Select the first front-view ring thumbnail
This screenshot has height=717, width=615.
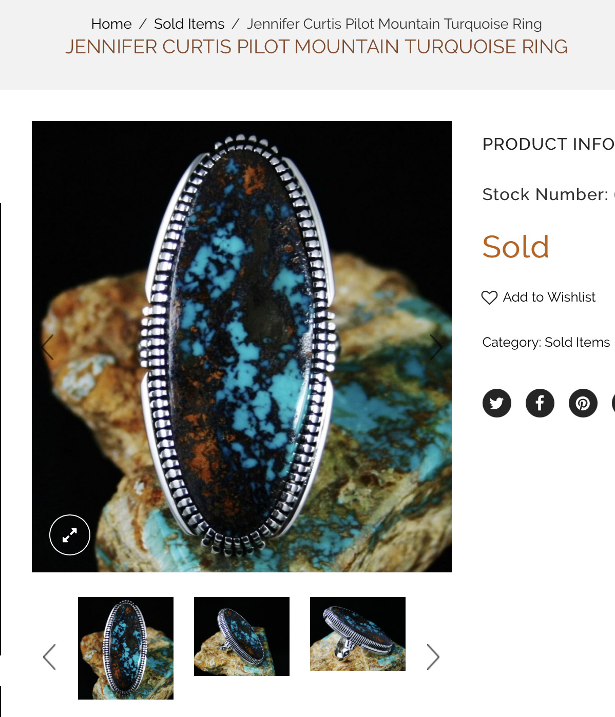point(126,648)
